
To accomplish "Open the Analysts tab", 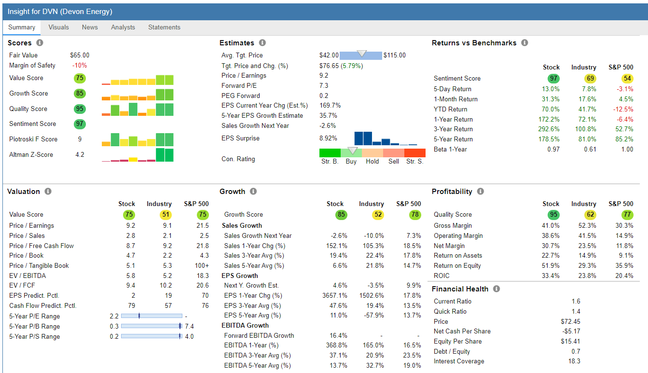I will click(123, 28).
